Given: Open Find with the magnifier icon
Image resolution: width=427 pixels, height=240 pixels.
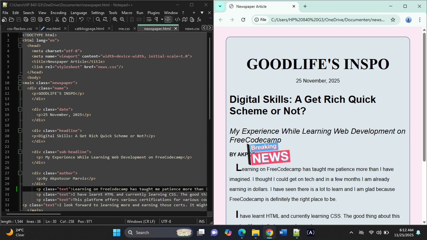Looking at the screenshot, I should click(98, 20).
